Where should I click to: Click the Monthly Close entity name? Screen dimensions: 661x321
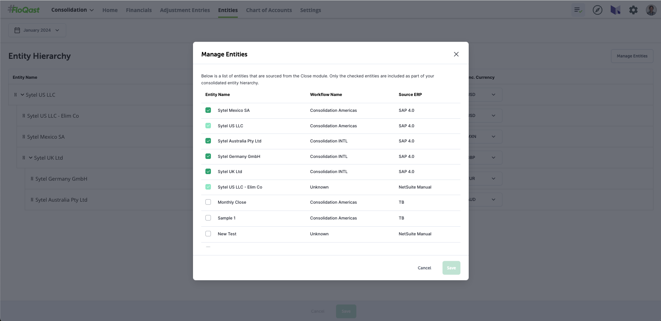(x=232, y=202)
